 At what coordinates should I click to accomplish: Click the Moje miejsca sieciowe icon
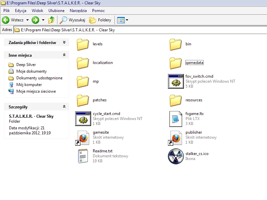[x=11, y=91]
